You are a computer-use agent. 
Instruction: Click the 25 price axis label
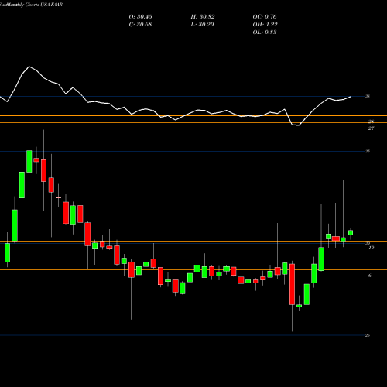click(x=368, y=335)
